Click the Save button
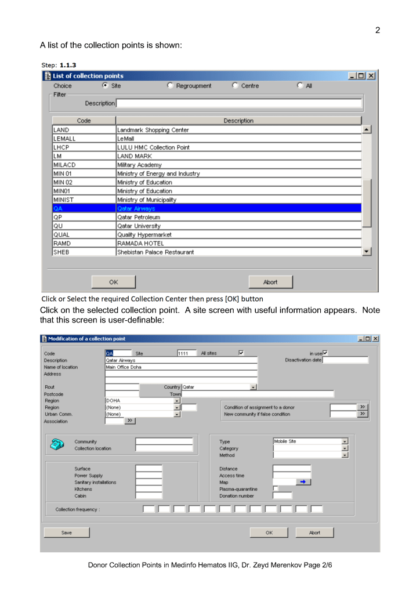The image size is (420, 594). [67, 533]
